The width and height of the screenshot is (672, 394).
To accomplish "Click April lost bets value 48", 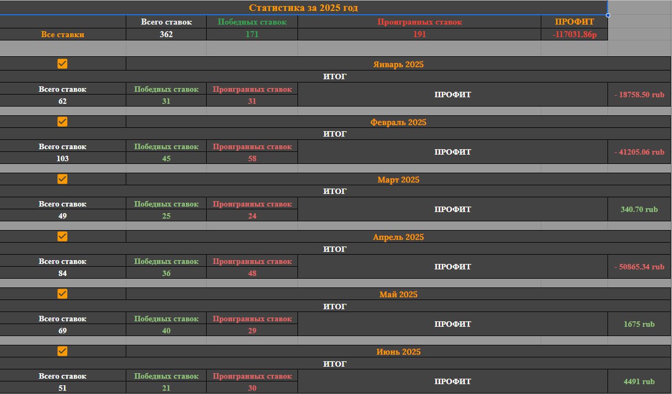I will (x=252, y=273).
